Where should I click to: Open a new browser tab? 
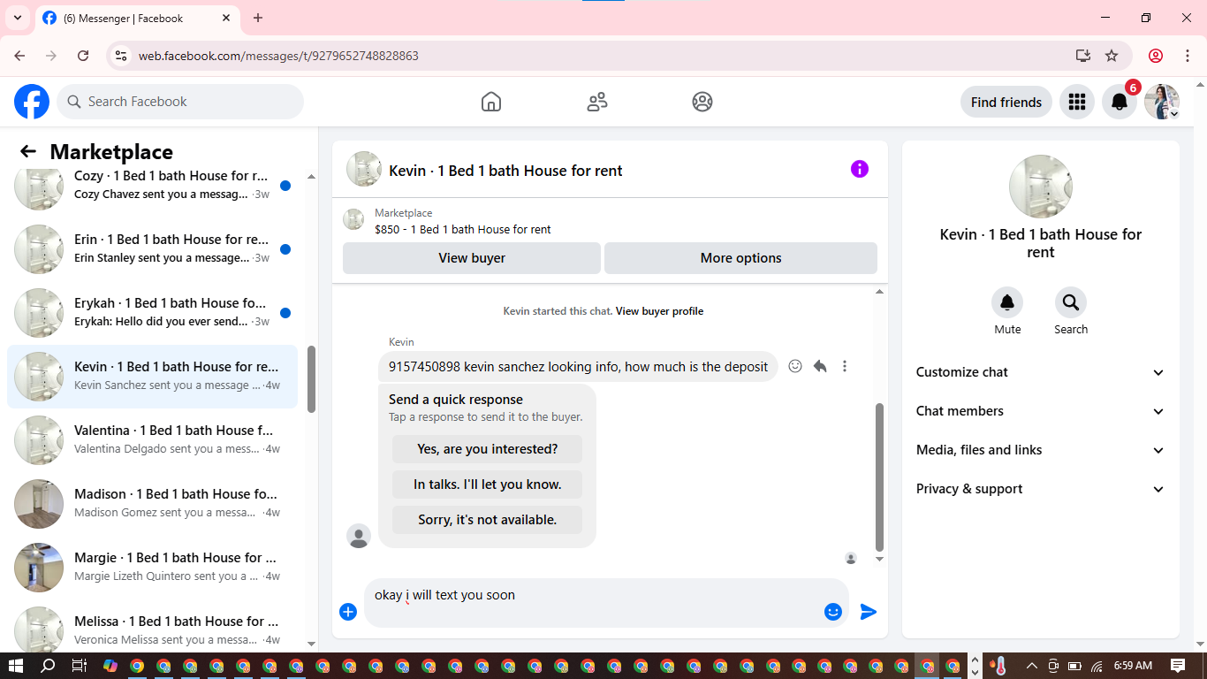[x=258, y=18]
